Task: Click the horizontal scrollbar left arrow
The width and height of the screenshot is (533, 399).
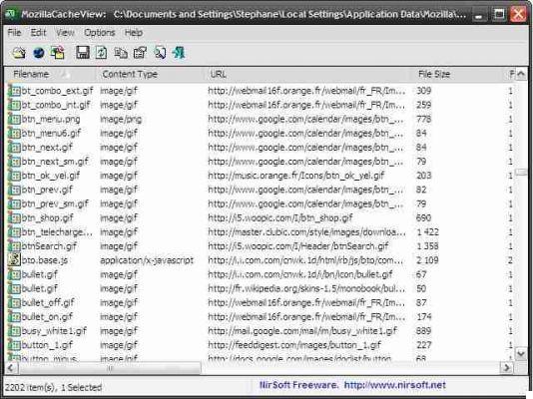Action: [x=11, y=367]
